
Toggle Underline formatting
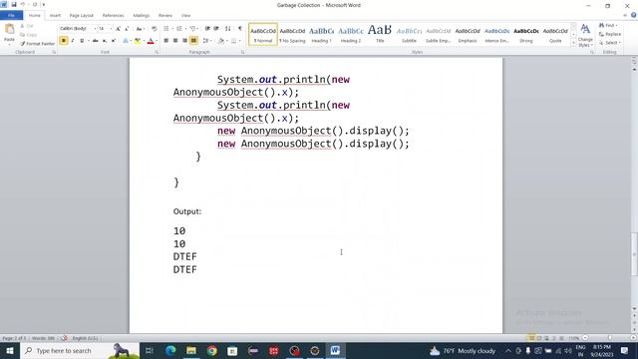tap(82, 41)
